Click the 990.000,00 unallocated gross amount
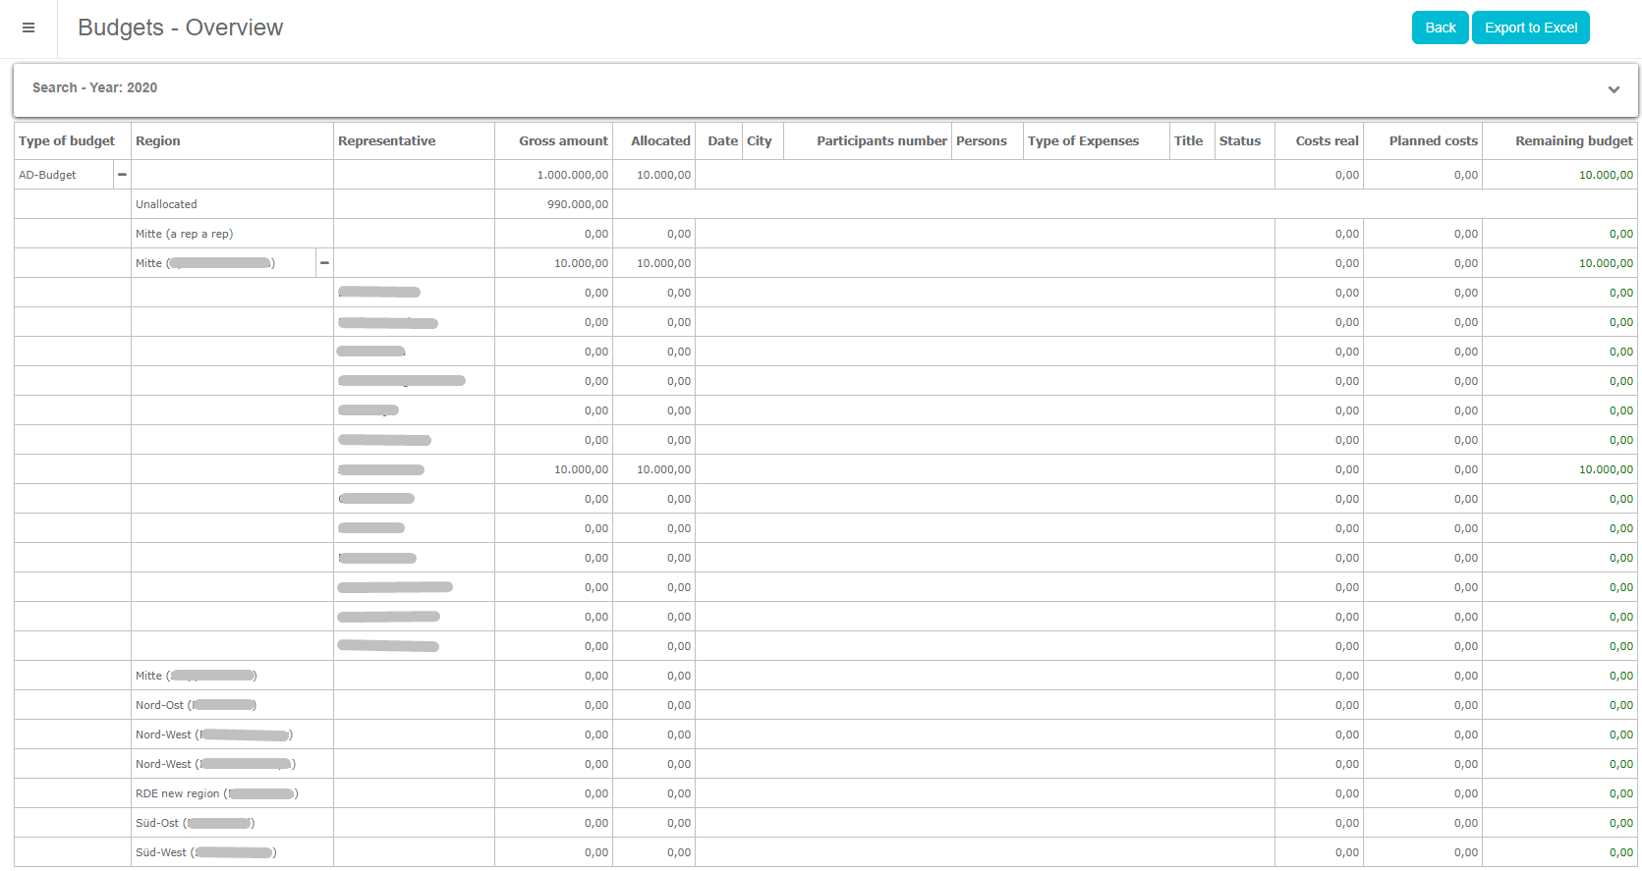The width and height of the screenshot is (1642, 871). tap(577, 204)
